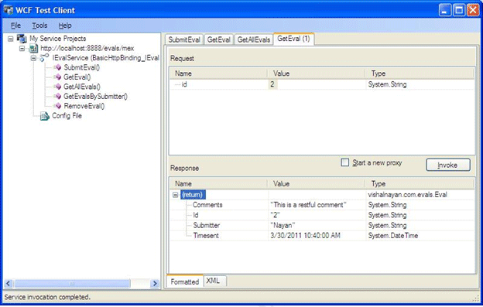Click the Service invocation completed status text
This screenshot has width=483, height=307.
[47, 297]
